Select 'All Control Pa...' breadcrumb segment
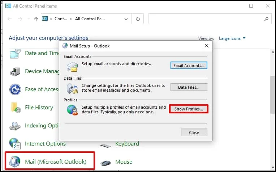This screenshot has width=276, height=172. (90, 19)
